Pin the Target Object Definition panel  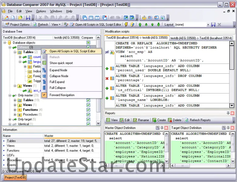tap(228, 128)
